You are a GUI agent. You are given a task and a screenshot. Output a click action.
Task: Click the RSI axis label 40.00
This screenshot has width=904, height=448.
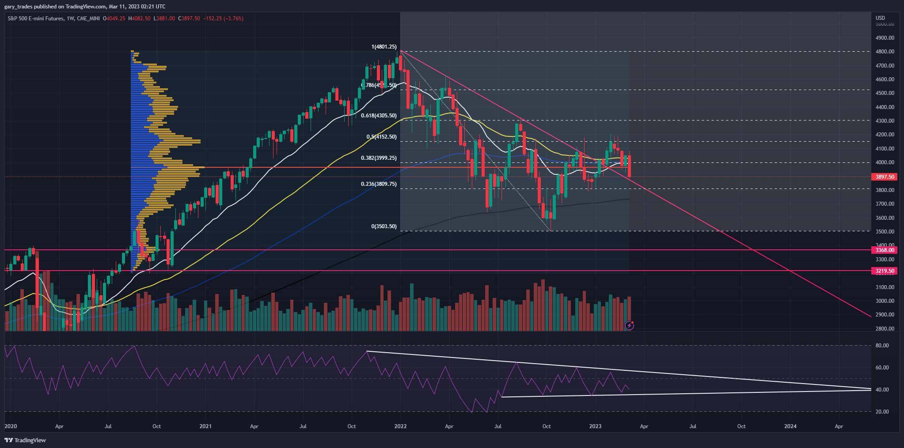click(x=882, y=390)
